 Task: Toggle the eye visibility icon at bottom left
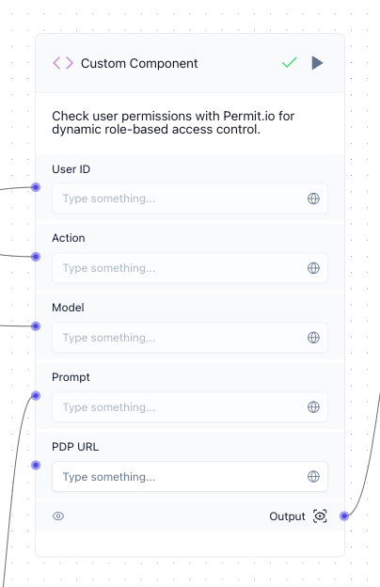click(58, 516)
